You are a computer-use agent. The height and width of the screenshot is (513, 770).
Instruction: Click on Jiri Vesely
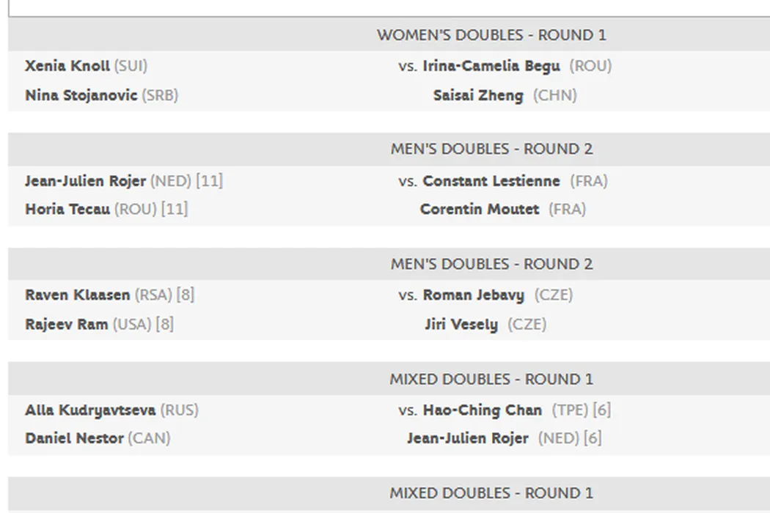pyautogui.click(x=461, y=324)
